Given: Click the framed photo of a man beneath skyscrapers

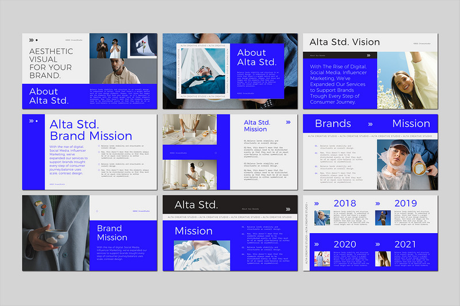Looking at the screenshot, I should click(203, 71).
